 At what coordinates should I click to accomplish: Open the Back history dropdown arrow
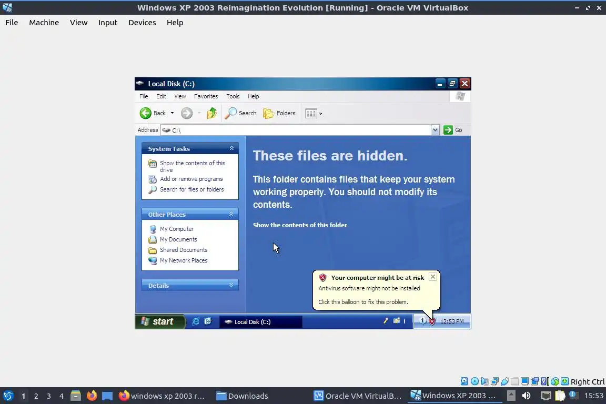pos(173,113)
